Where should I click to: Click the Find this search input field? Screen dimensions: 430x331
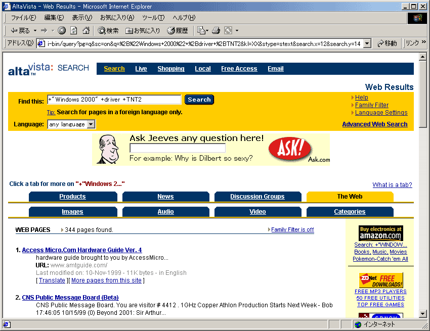coord(114,100)
